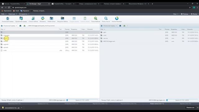Image resolution: width=199 pixels, height=112 pixels.
Task: Click the Переименовать Ctrl+6 footer button
Action: pos(128,104)
